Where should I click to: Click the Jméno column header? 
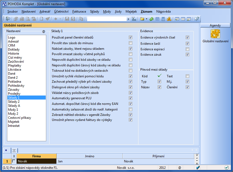(89, 156)
